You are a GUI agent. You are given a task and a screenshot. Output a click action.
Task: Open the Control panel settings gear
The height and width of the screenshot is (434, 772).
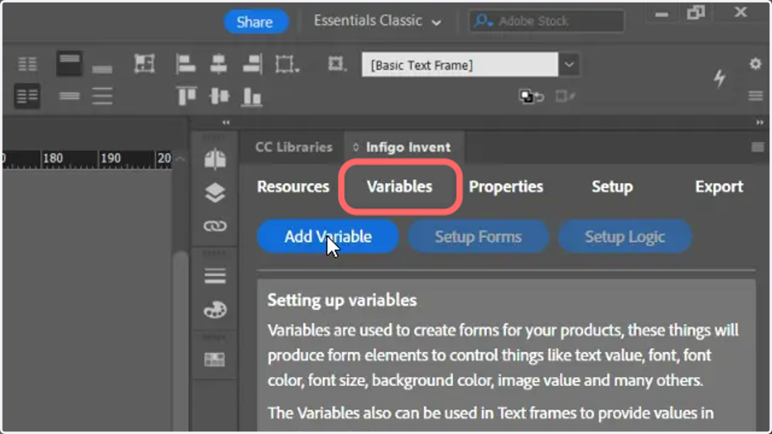pyautogui.click(x=755, y=64)
